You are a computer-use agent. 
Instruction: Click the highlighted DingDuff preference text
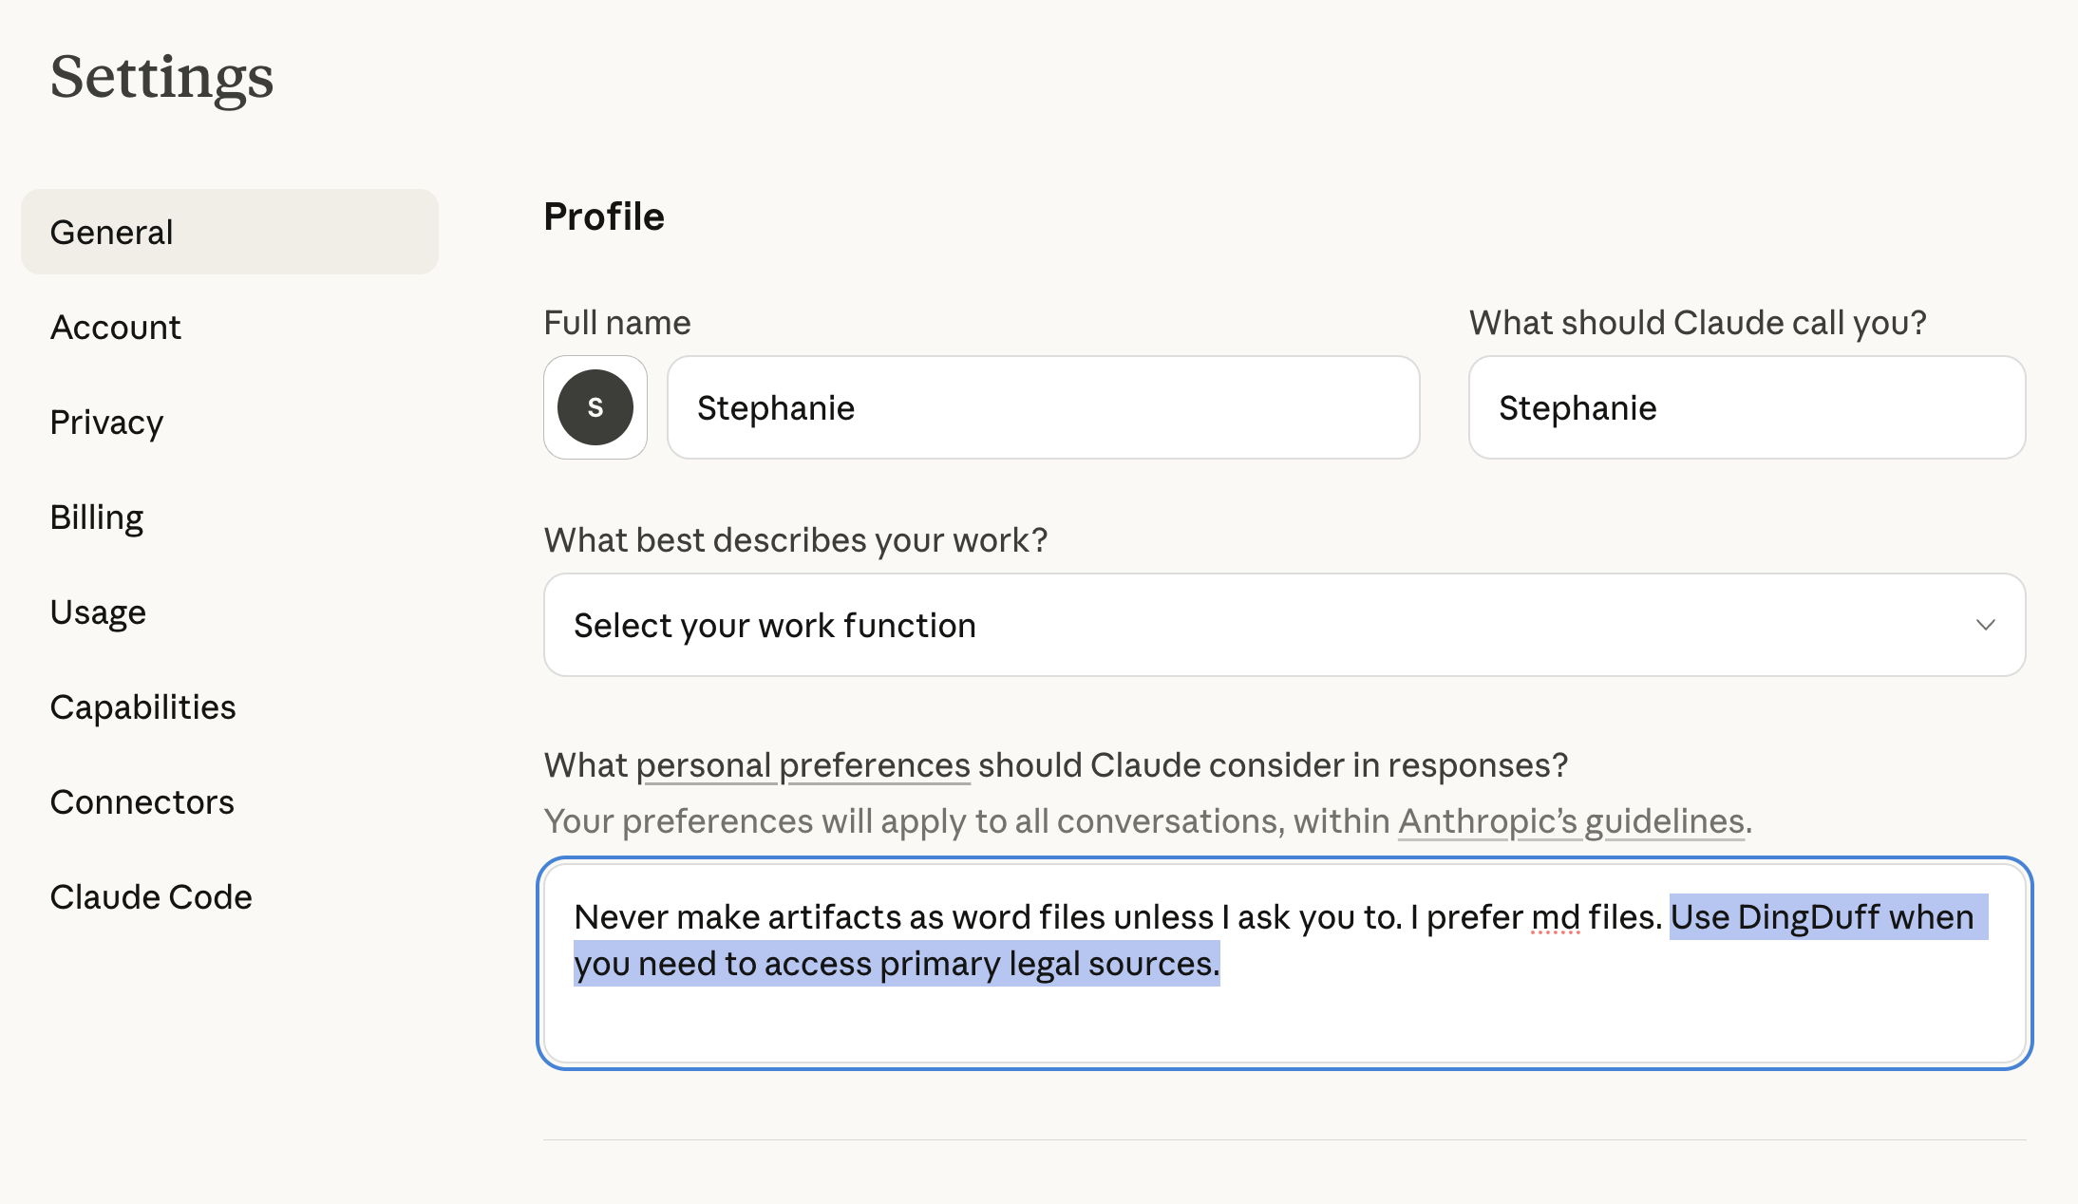point(1822,916)
